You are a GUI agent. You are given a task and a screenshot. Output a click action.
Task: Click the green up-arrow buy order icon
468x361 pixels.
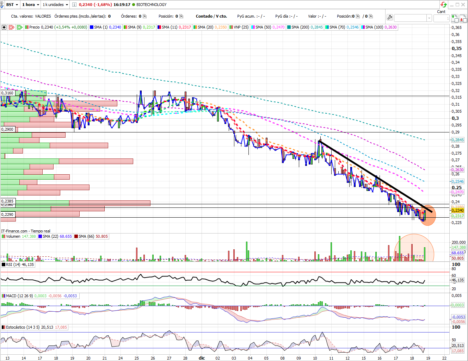455,18
